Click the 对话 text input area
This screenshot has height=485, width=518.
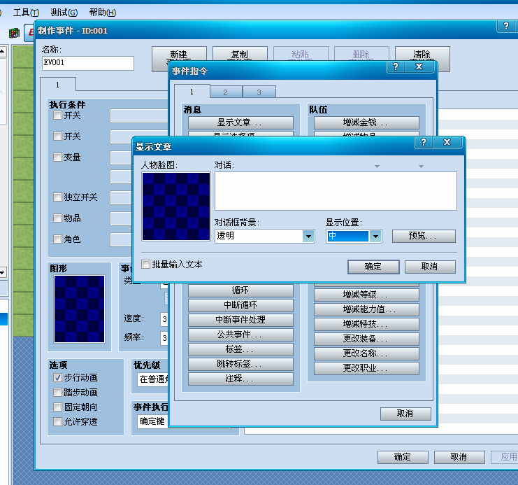(x=336, y=191)
